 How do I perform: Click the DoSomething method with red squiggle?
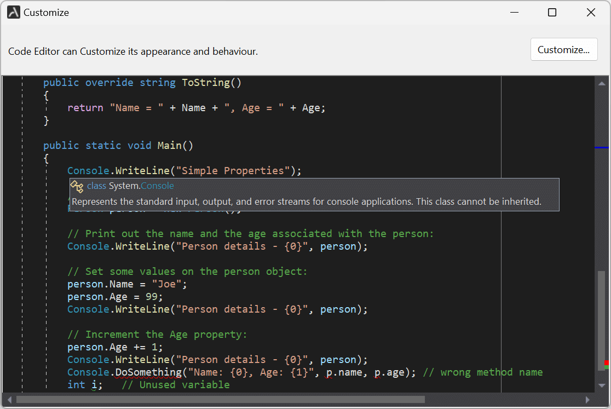coord(148,372)
